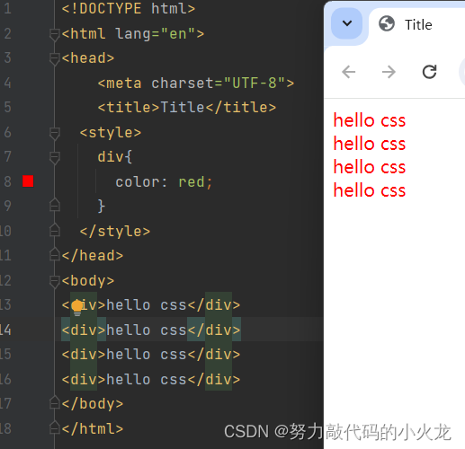Collapse the html tag fold marker on line 2
Viewport: 465px width, 449px height.
pos(55,34)
